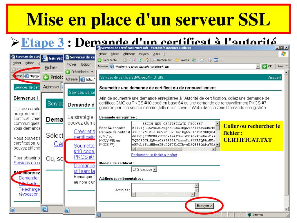Click the page vertical scrollbar up arrow

coord(286,72)
